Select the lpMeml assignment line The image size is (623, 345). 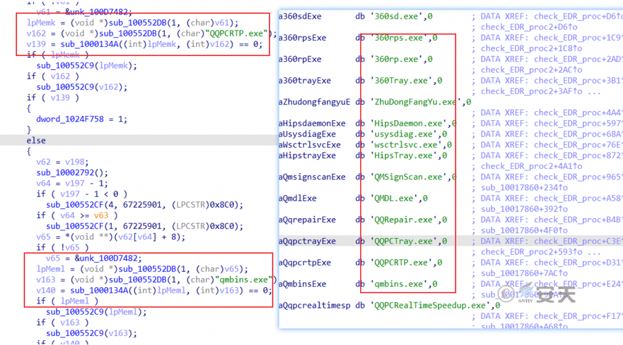[x=142, y=269]
